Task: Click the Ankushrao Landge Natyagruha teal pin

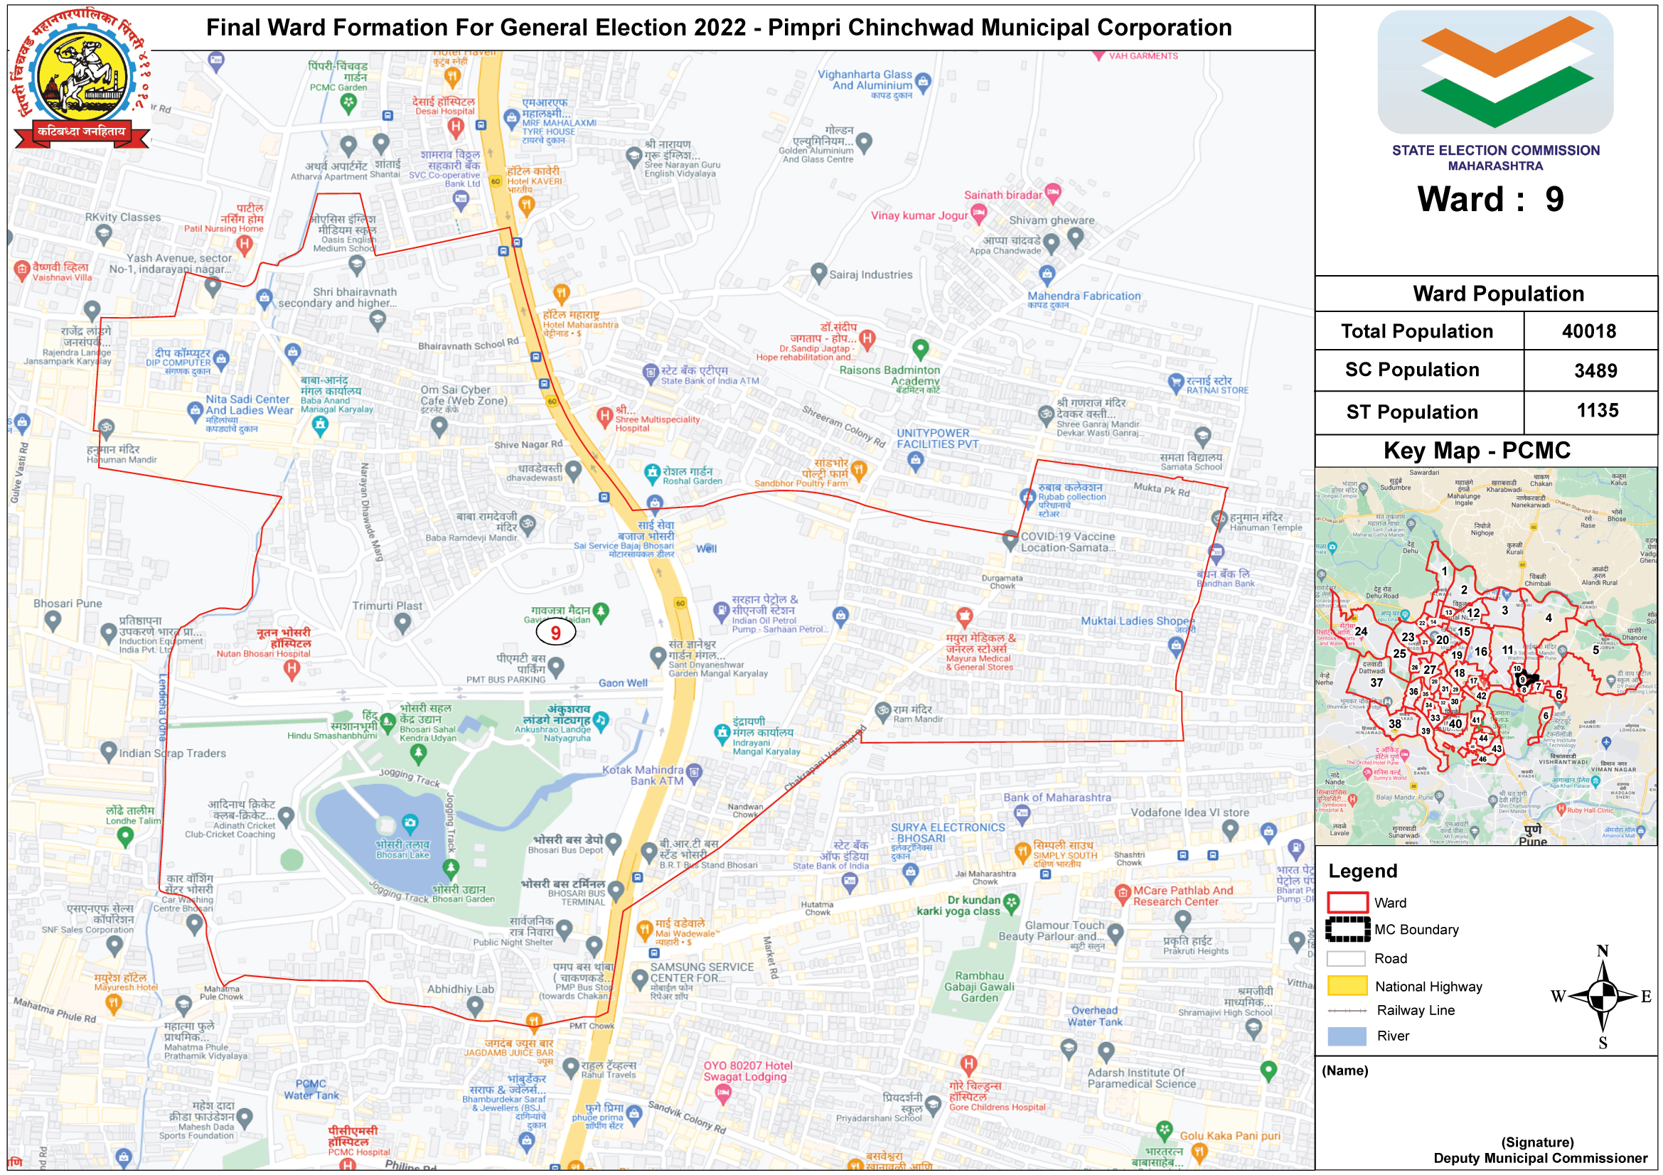Action: (x=601, y=722)
